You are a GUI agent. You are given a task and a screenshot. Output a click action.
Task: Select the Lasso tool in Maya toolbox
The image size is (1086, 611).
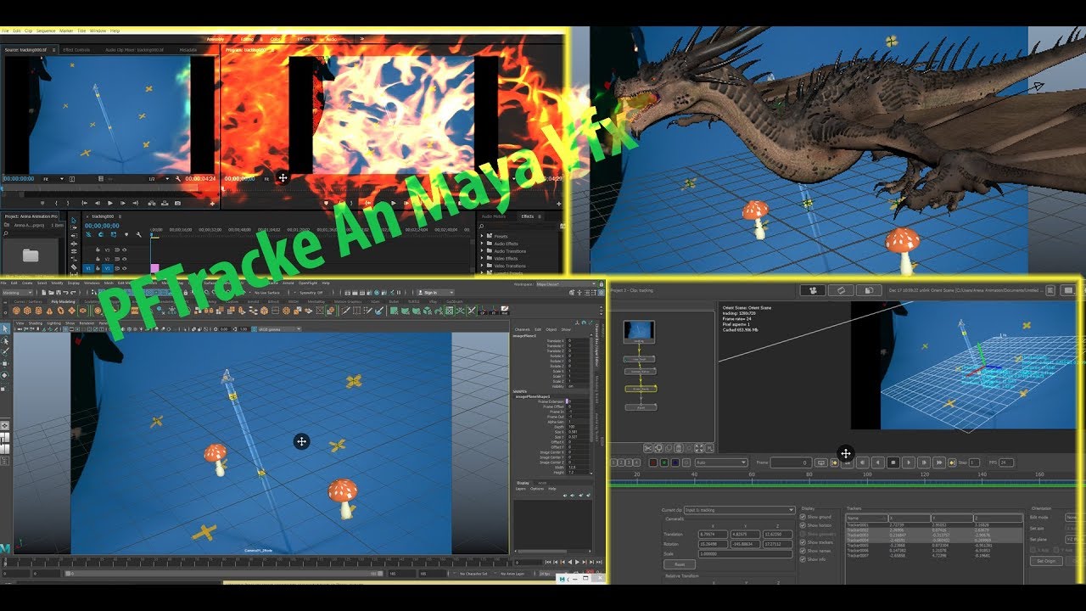(x=5, y=339)
